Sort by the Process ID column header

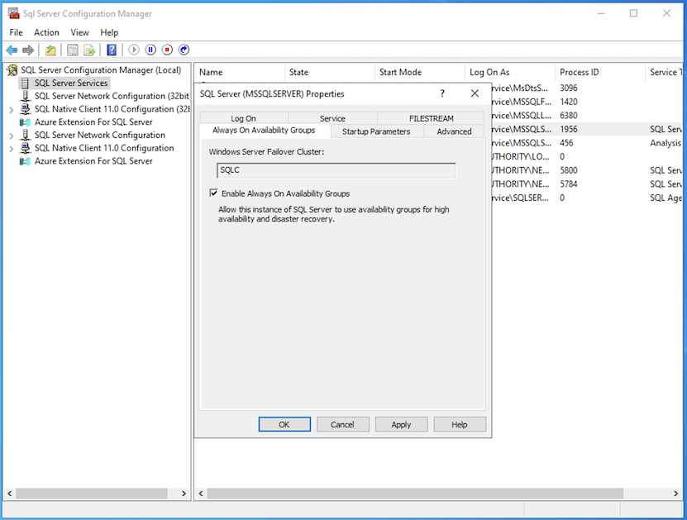600,72
